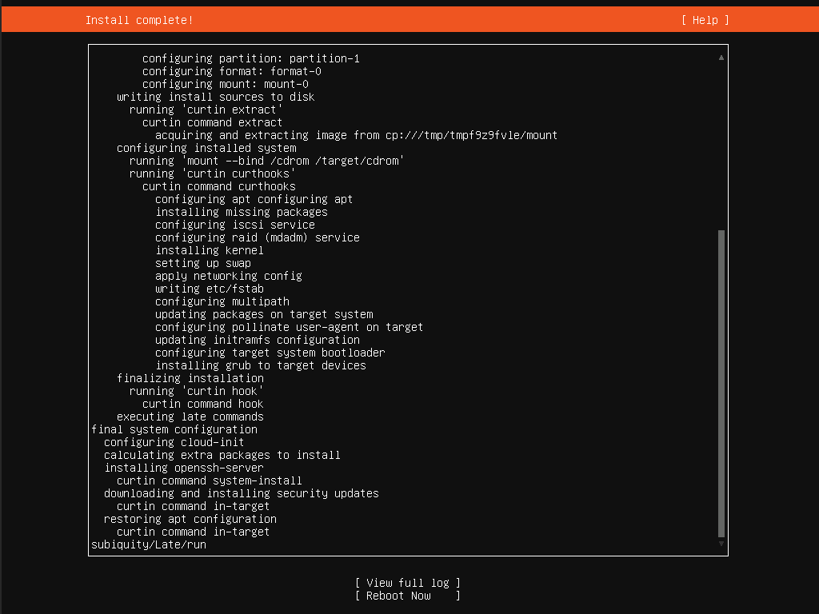Viewport: 819px width, 614px height.
Task: Click 'installing grub to target devices' line
Action: [x=261, y=365]
